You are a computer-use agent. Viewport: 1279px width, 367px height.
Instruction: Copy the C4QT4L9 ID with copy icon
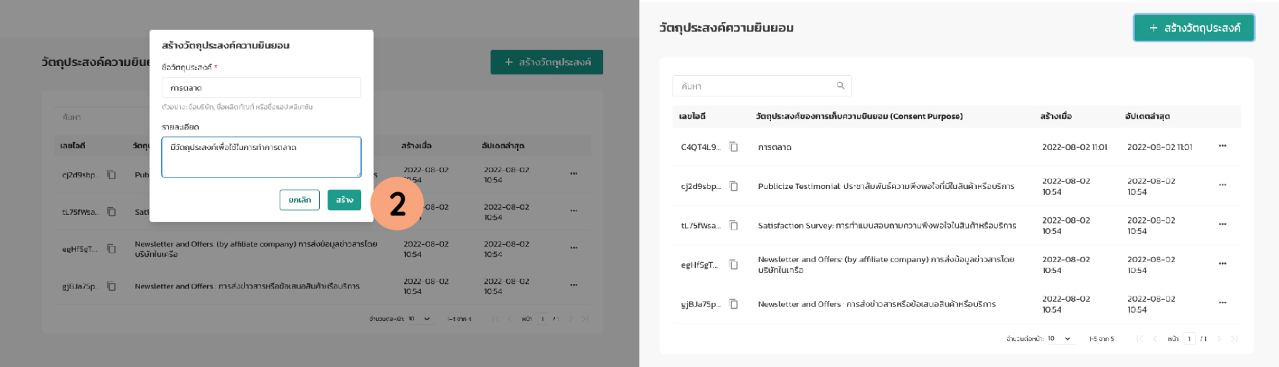point(733,147)
